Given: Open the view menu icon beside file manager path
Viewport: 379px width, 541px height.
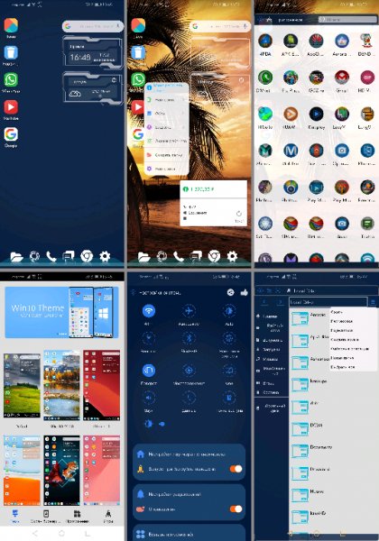Looking at the screenshot, I should (373, 302).
